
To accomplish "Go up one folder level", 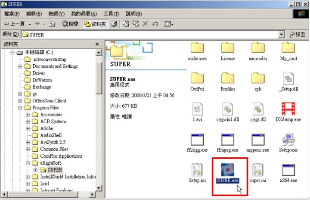I will pos(52,24).
